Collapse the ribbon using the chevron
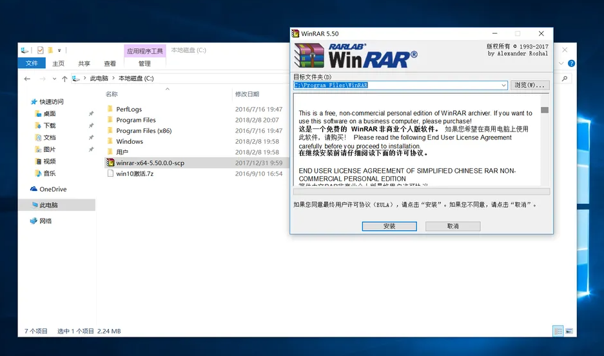 pyautogui.click(x=561, y=63)
